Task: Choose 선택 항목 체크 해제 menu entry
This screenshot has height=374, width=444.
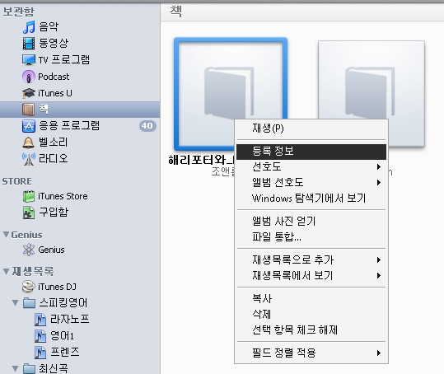Action: (311, 330)
